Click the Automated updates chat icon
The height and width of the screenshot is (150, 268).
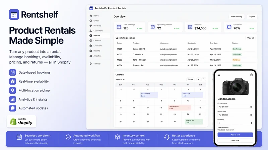point(13,108)
